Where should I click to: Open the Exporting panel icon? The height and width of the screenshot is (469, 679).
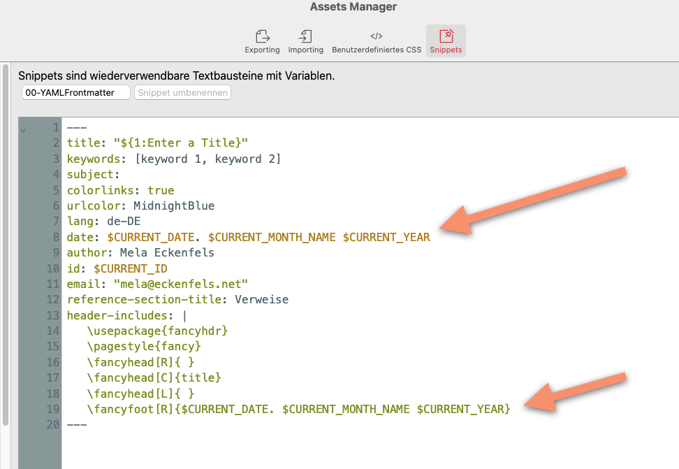coord(262,36)
